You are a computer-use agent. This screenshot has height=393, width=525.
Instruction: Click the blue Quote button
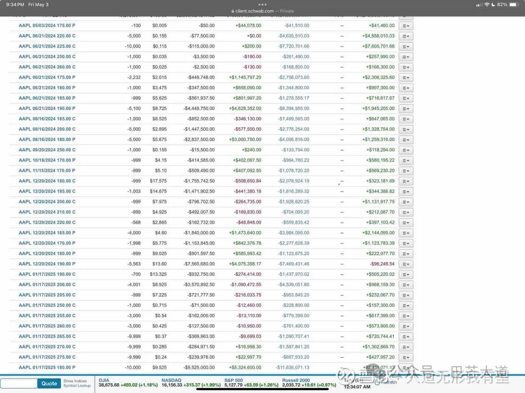click(x=49, y=384)
